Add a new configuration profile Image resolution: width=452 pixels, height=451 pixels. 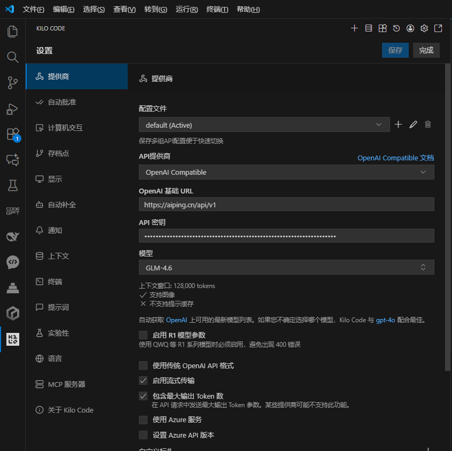pyautogui.click(x=398, y=125)
